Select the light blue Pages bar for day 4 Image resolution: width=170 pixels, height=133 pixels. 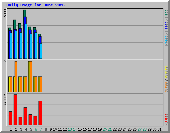(x=26, y=42)
